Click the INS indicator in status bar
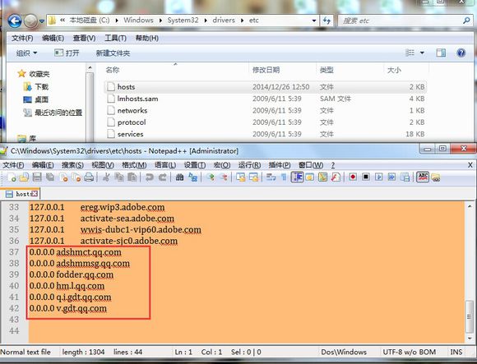The width and height of the screenshot is (477, 364). [456, 352]
